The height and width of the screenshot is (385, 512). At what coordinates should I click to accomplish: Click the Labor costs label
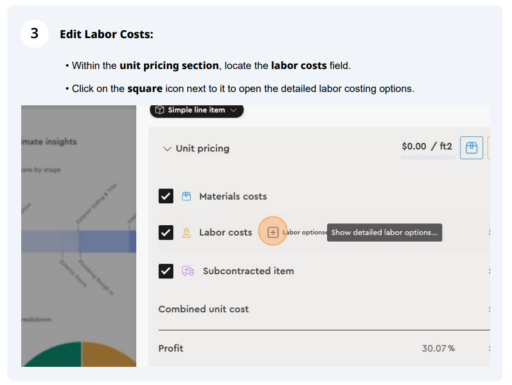coord(225,232)
